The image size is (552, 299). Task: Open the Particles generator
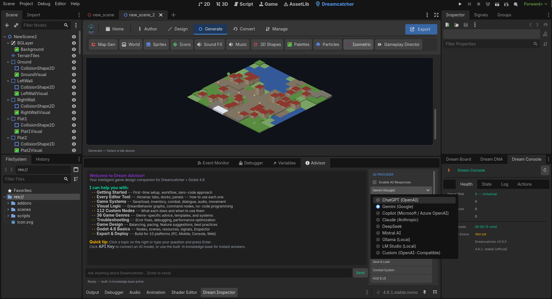[328, 44]
